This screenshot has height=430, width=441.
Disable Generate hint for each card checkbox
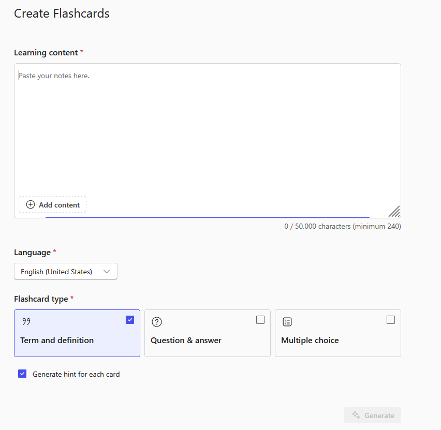22,374
